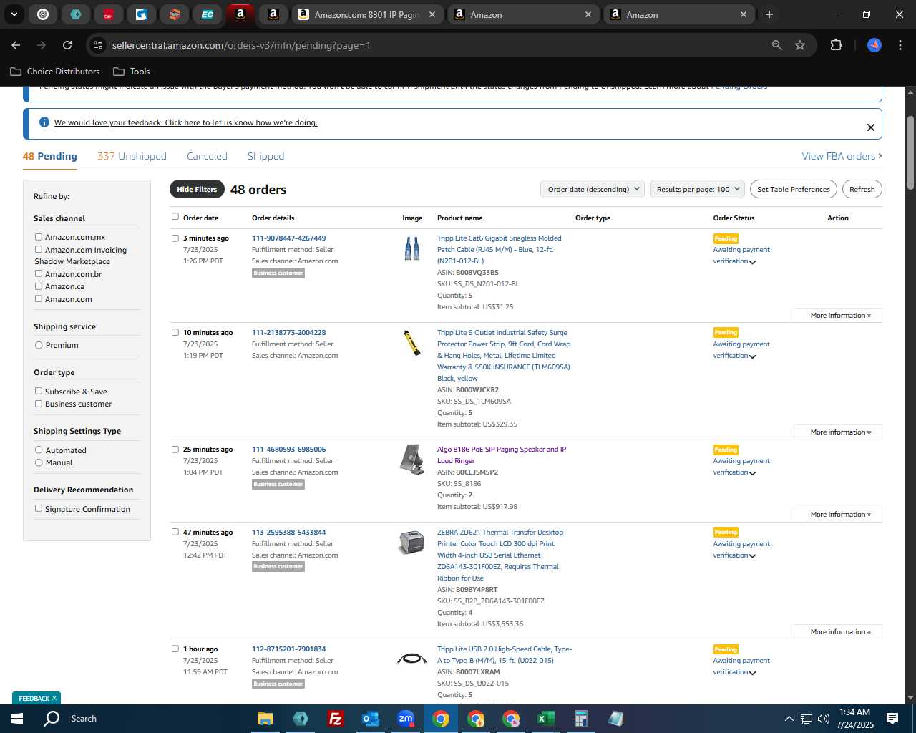
Task: Open the browser extensions puzzle icon
Action: pyautogui.click(x=836, y=45)
